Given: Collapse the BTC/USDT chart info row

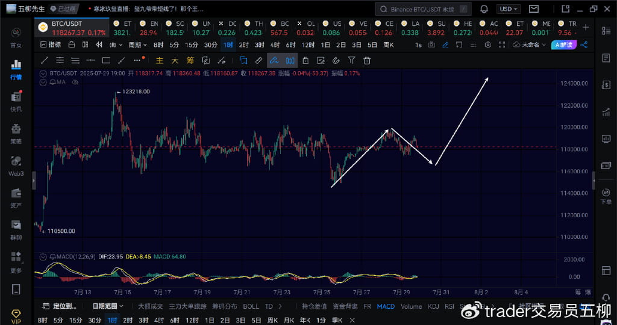Looking at the screenshot, I should pos(43,73).
